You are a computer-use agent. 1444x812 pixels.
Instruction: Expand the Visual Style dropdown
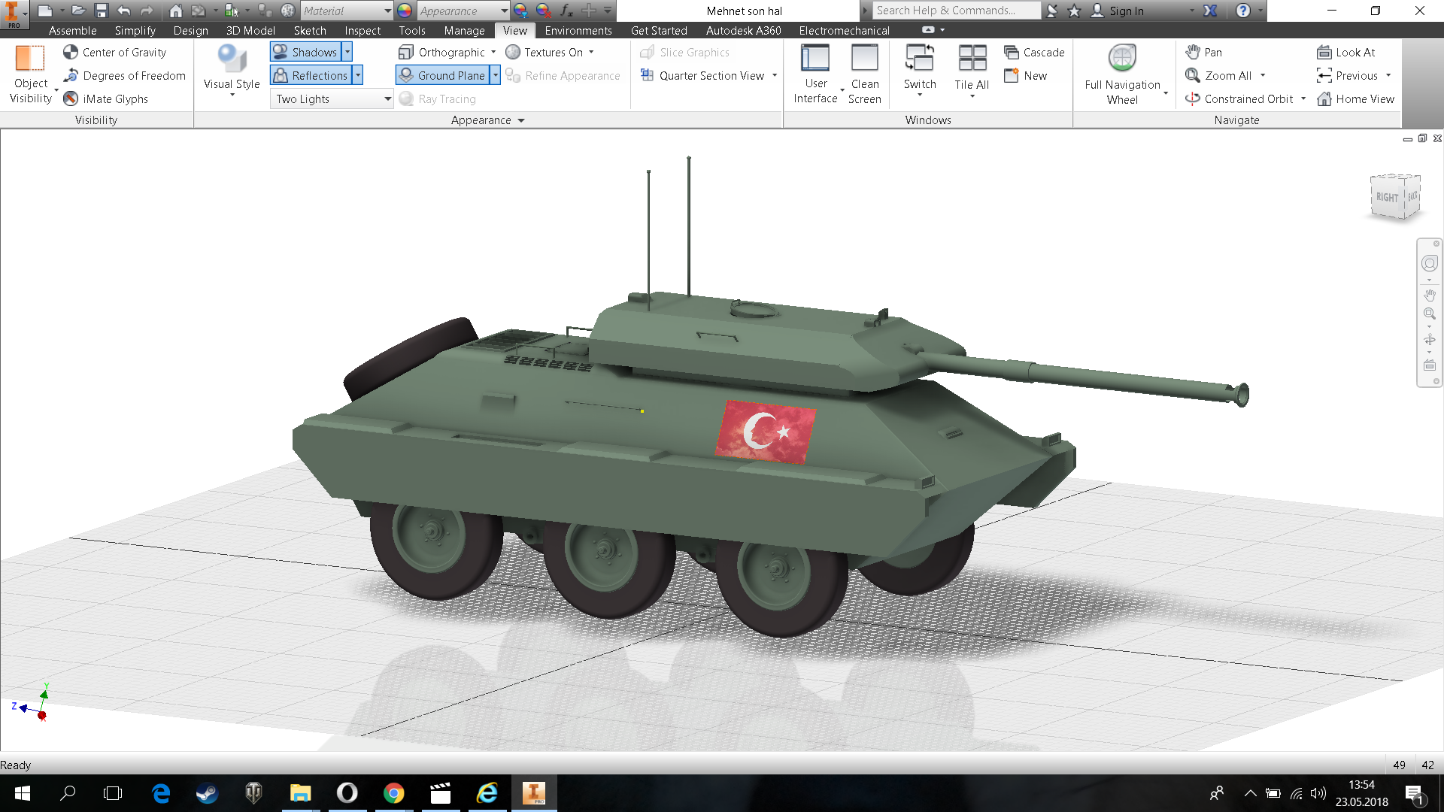(x=232, y=93)
